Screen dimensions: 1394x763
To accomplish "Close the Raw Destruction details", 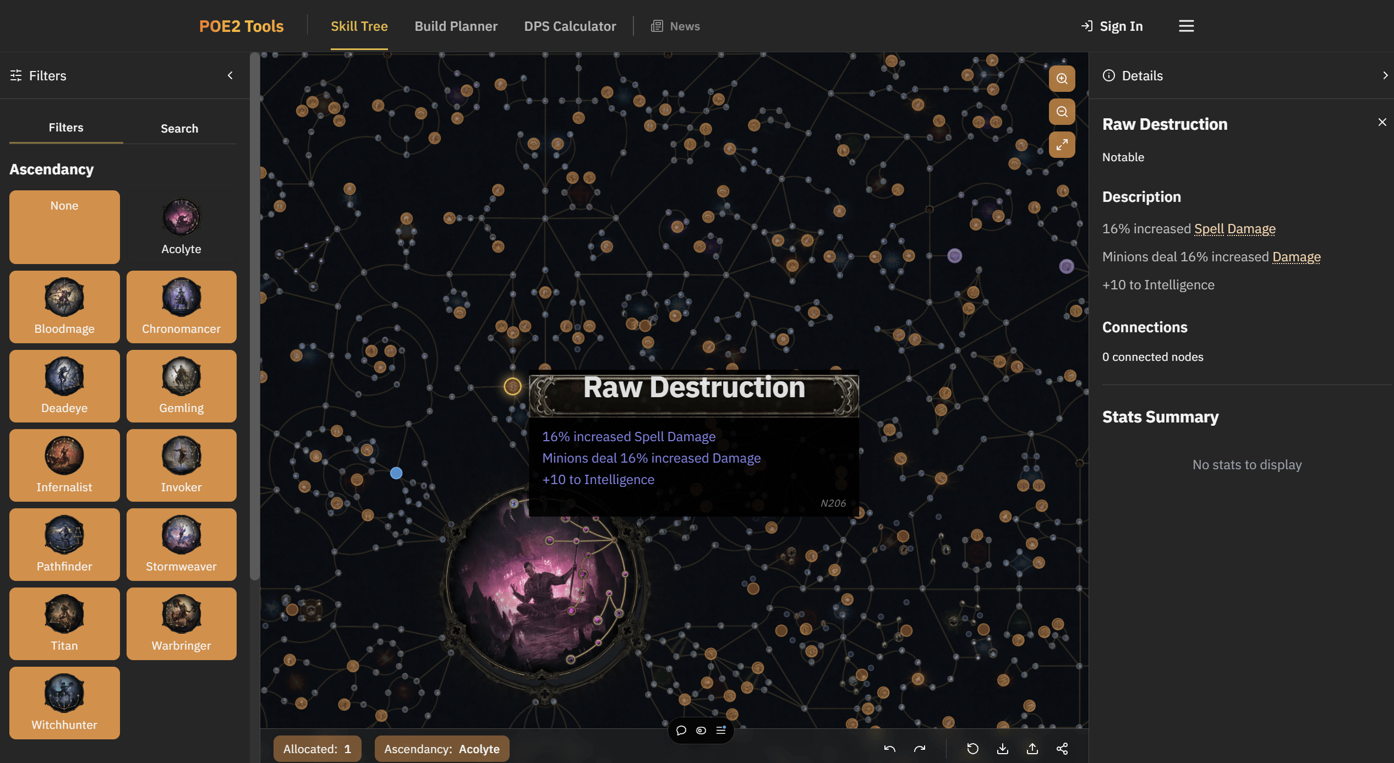I will tap(1382, 122).
